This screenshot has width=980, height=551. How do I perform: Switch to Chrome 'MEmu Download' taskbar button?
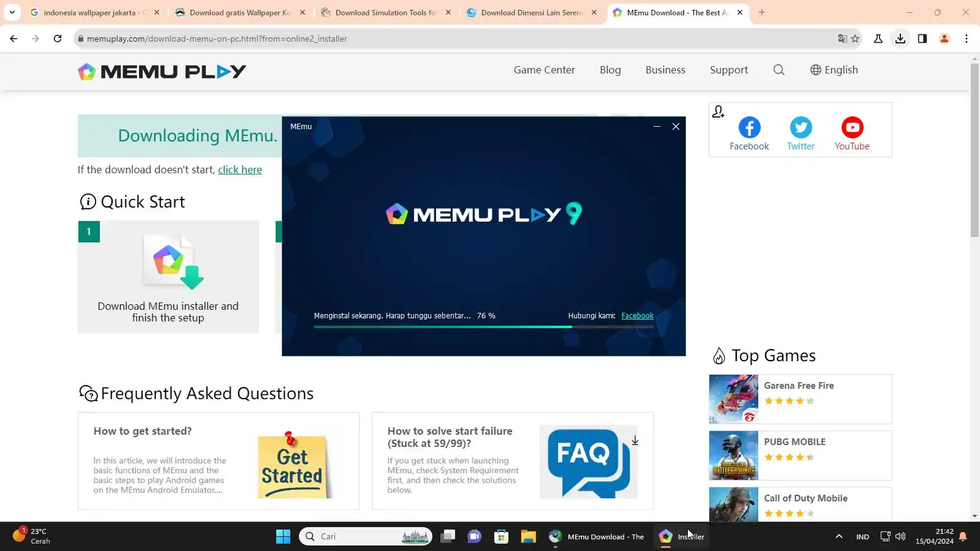(x=597, y=537)
